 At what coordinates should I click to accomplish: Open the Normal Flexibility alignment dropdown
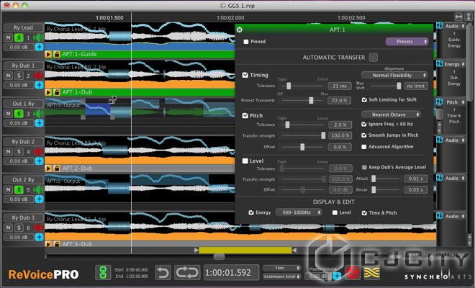click(x=394, y=75)
